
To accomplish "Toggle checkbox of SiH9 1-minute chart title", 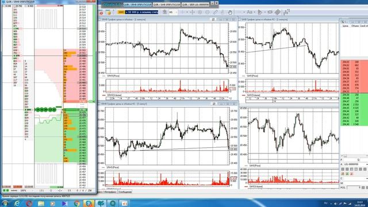I will (x=239, y=20).
